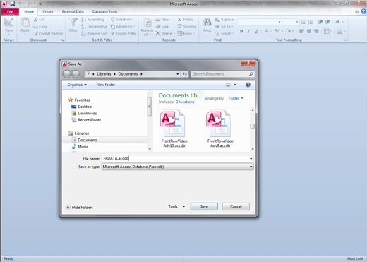
Task: Click the File name input field
Action: pyautogui.click(x=175, y=158)
